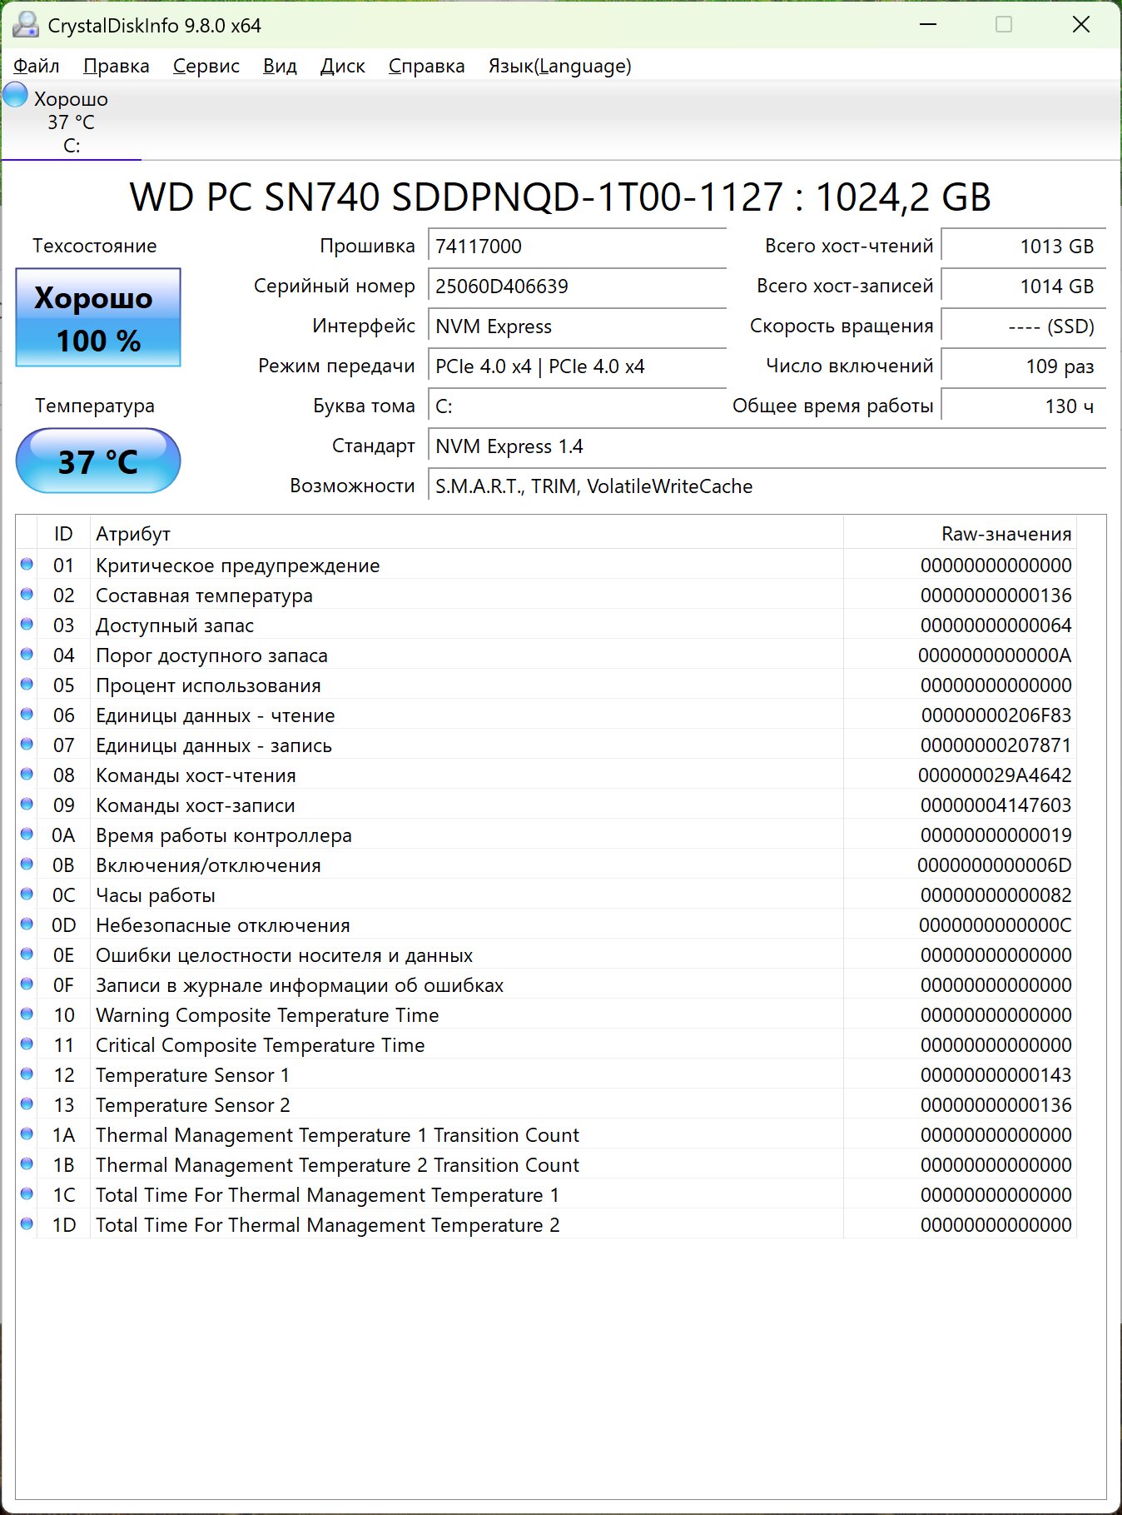The height and width of the screenshot is (1515, 1122).
Task: Click the Режим передачи field PCIe 4.0 x4
Action: pos(577,366)
